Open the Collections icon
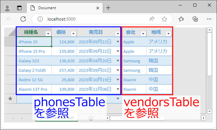The width and height of the screenshot is (217, 130). click(x=195, y=19)
